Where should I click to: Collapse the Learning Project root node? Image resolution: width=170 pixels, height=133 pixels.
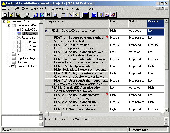(4, 21)
